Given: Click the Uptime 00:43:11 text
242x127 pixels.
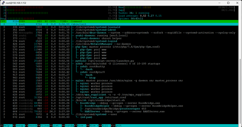Looking at the screenshot, I should tap(131, 19).
